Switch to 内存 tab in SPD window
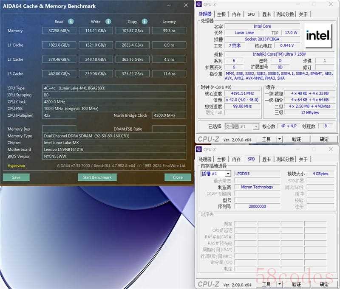 click(x=236, y=159)
